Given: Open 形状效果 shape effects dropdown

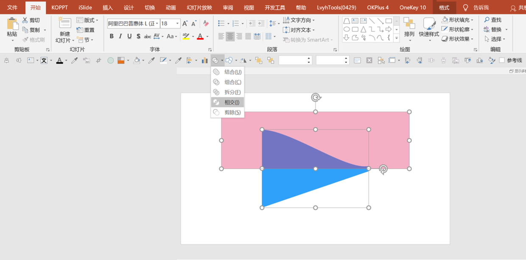Looking at the screenshot, I should 457,39.
